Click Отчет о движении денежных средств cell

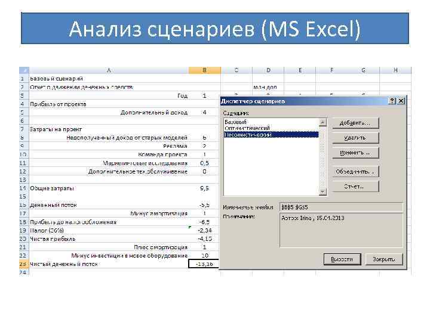point(109,87)
